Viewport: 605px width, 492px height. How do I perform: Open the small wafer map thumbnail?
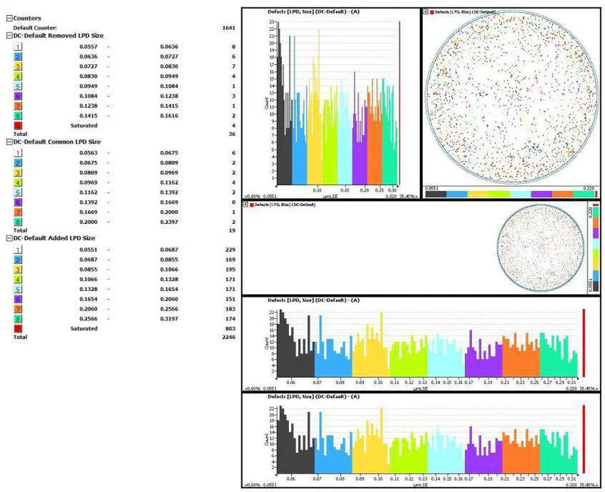(x=541, y=249)
